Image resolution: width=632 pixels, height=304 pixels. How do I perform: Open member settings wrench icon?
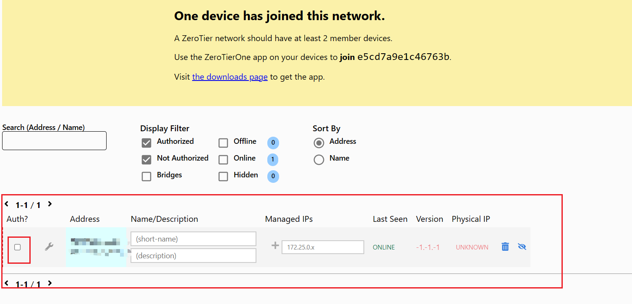point(49,247)
